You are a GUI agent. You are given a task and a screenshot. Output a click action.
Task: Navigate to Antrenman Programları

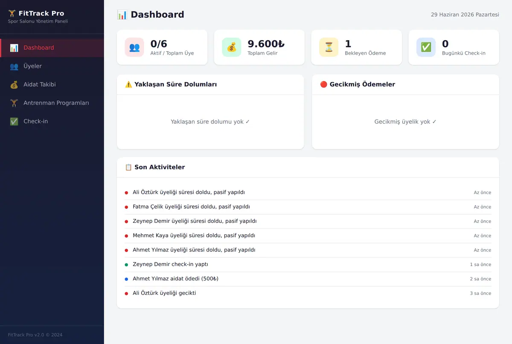[52, 103]
